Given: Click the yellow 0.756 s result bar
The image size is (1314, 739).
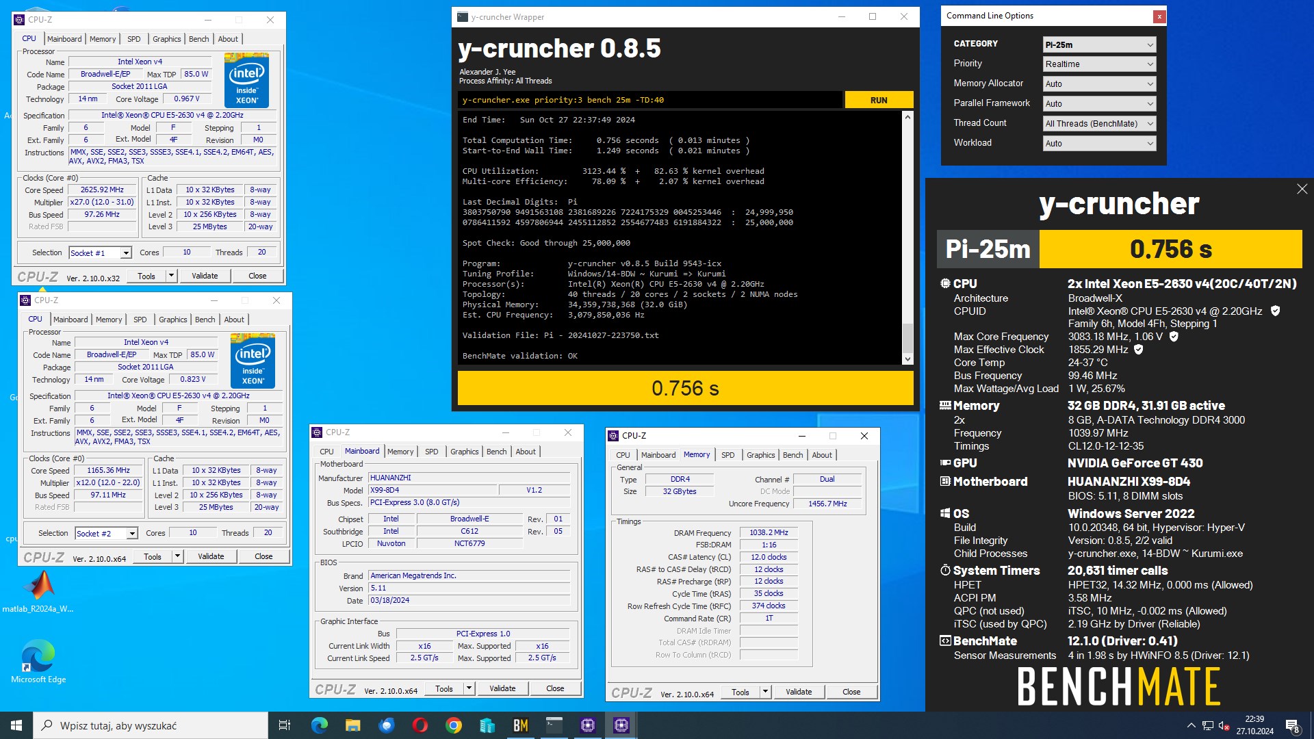Looking at the screenshot, I should (685, 388).
